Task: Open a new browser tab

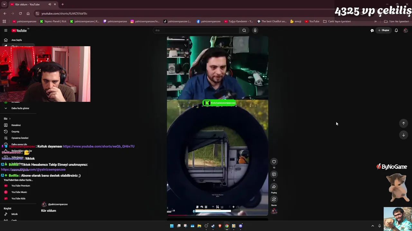Action: [62, 4]
